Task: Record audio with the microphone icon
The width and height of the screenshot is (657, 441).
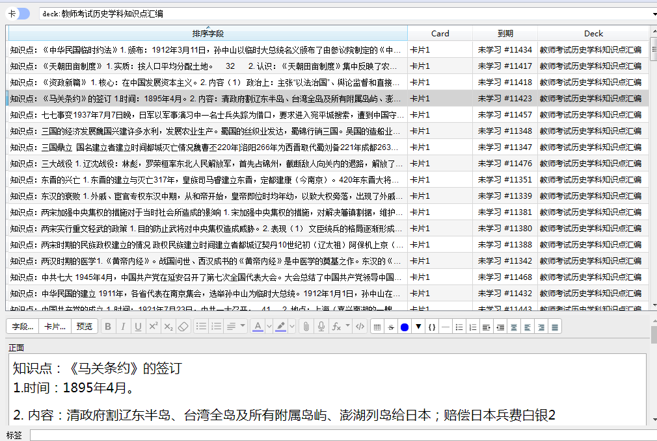Action: [321, 327]
